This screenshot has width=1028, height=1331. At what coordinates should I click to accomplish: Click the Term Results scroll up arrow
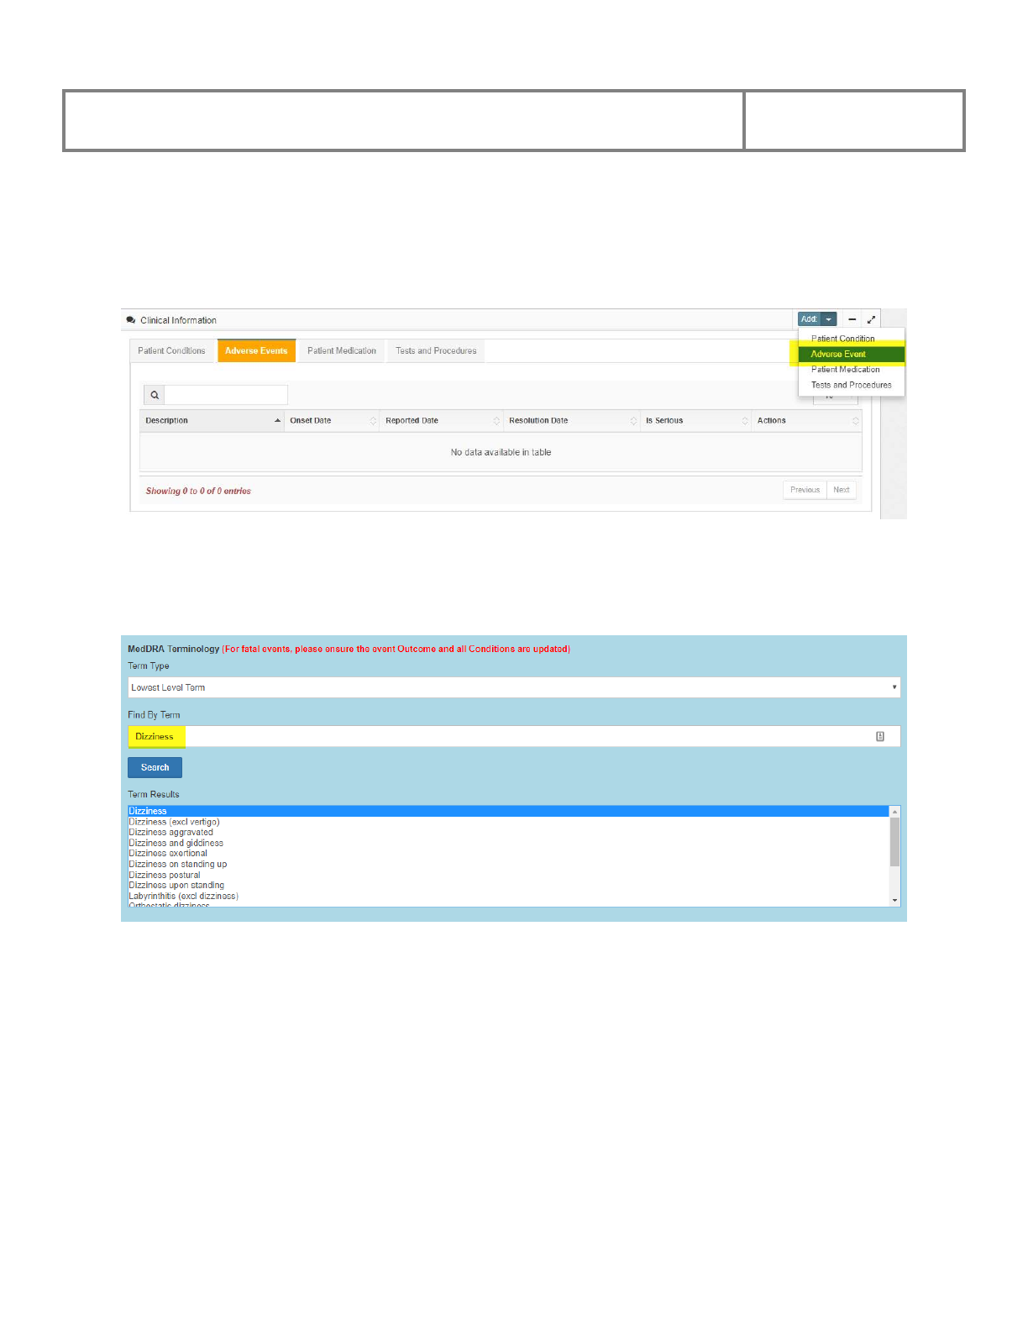894,812
